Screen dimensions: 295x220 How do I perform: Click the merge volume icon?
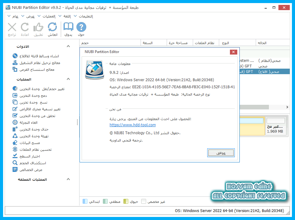click(x=15, y=95)
